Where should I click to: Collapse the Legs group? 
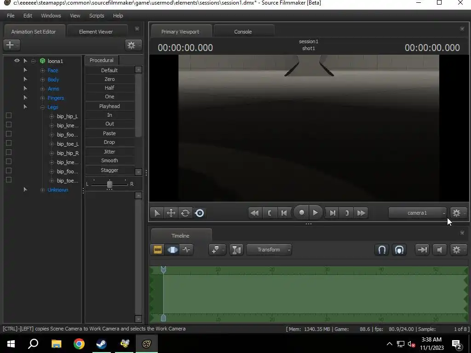tap(42, 107)
